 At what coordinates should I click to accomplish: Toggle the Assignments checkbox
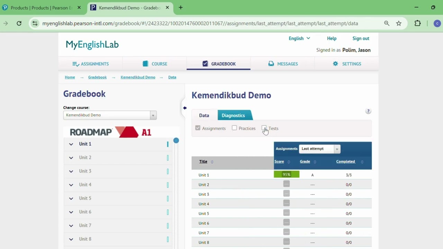coord(198,128)
